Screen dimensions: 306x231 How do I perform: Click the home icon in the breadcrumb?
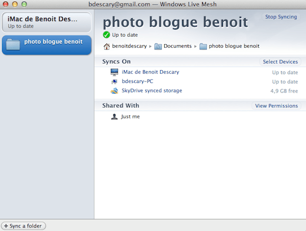107,46
